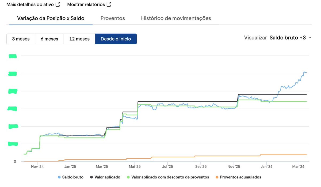321x187 pixels.
Task: Click the blue Saldo bruto line peak in March 2026
Action: coord(304,72)
